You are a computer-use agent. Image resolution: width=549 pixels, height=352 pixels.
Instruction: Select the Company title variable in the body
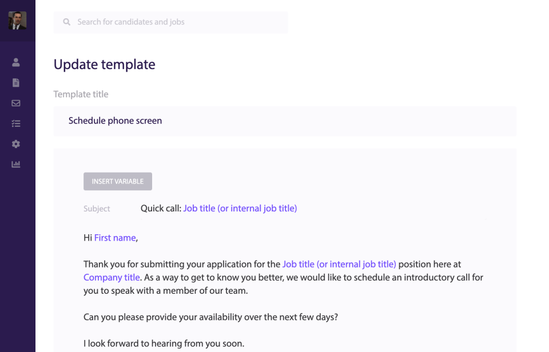coord(112,277)
